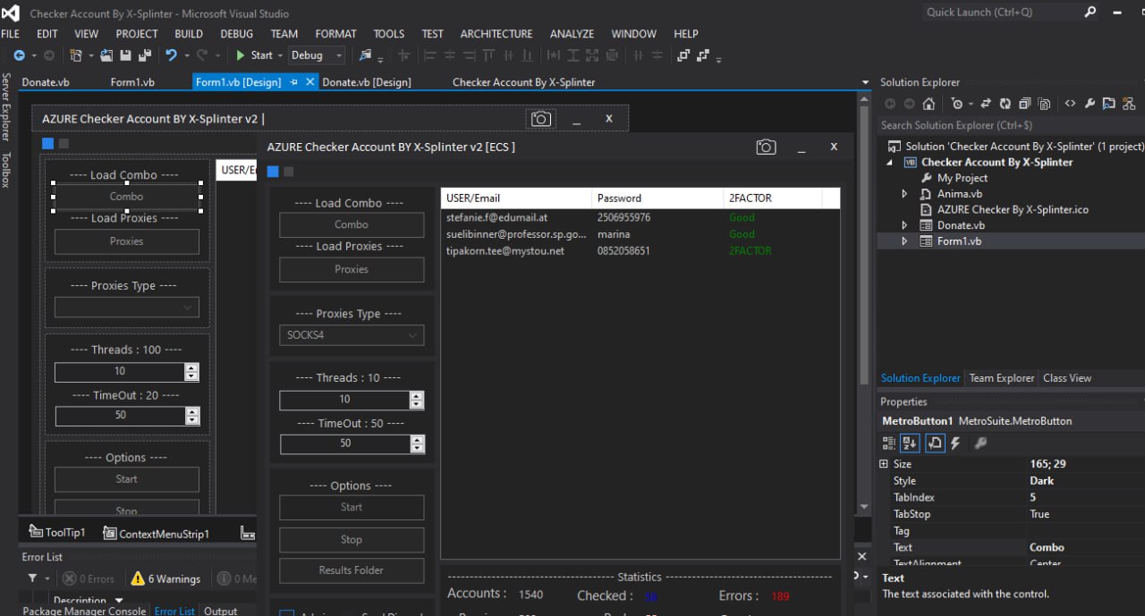Click the View Class Diagram icon
Viewport: 1145px width, 616px height.
click(x=1129, y=104)
